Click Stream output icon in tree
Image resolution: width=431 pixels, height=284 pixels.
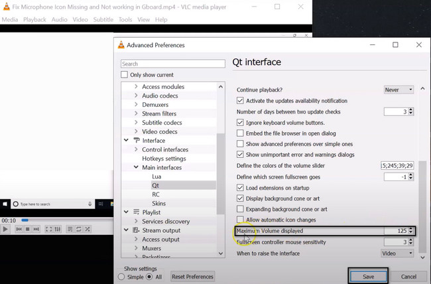(x=136, y=230)
